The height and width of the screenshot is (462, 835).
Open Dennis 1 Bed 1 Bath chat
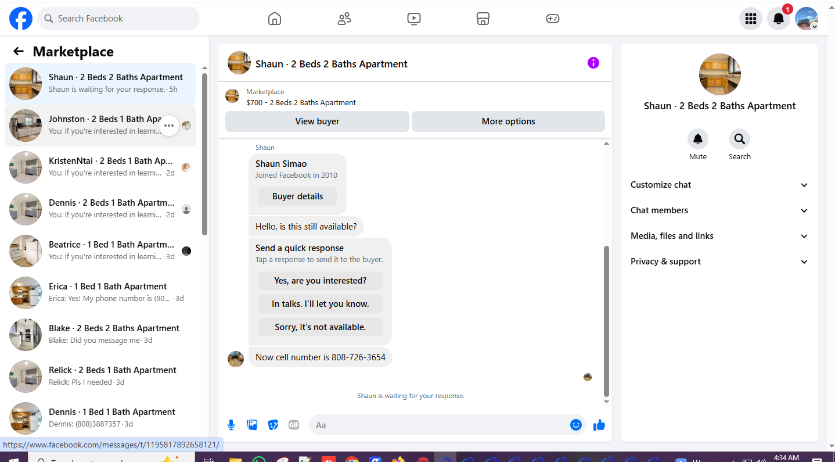point(100,418)
